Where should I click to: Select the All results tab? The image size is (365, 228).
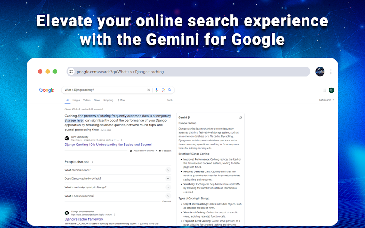pos(68,100)
